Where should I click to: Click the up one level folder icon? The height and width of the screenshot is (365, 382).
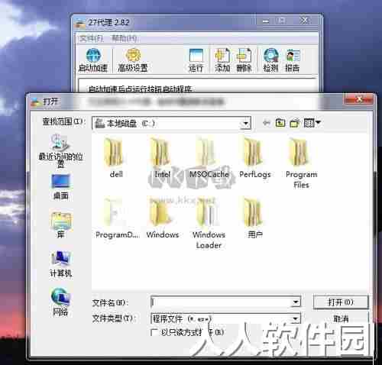(x=280, y=123)
